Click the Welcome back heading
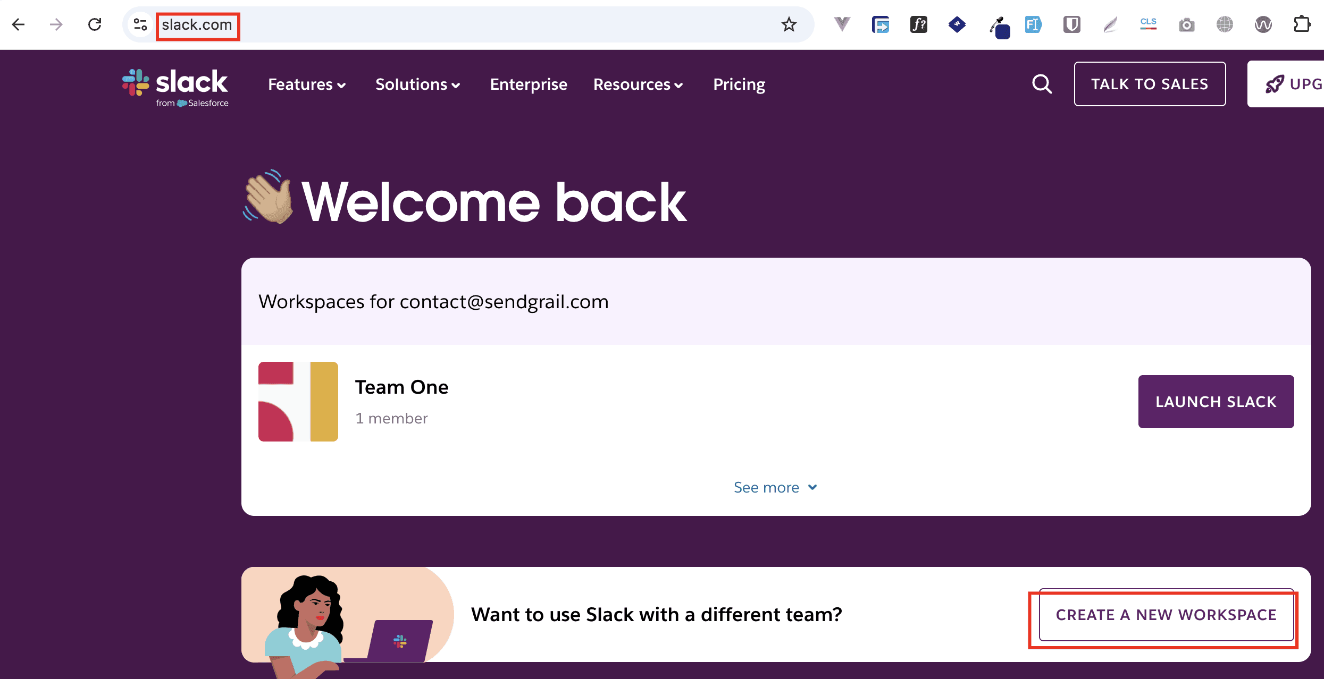 494,202
